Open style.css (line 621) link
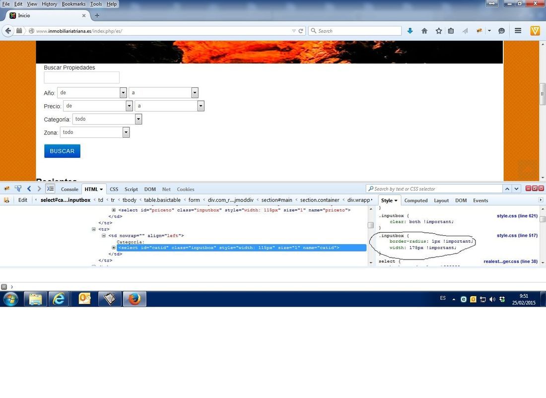 [x=517, y=216]
